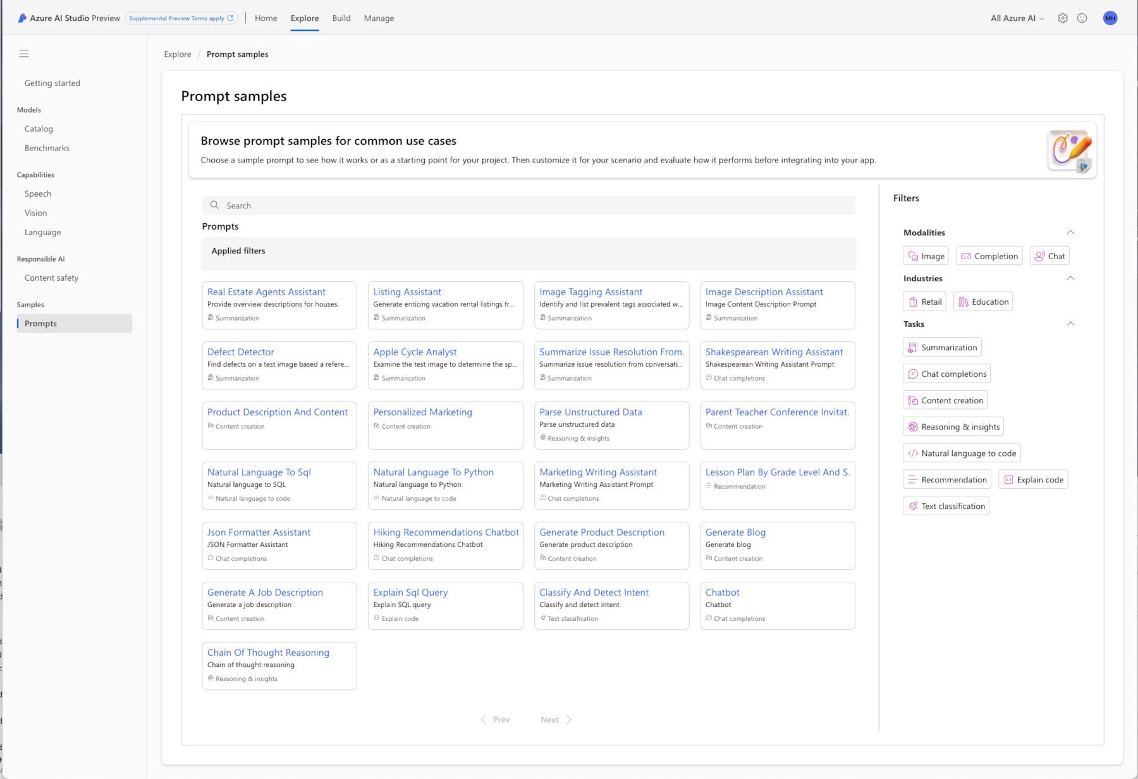Click the Natural language to code icon
Screen dimensions: 1138x779
pos(913,453)
